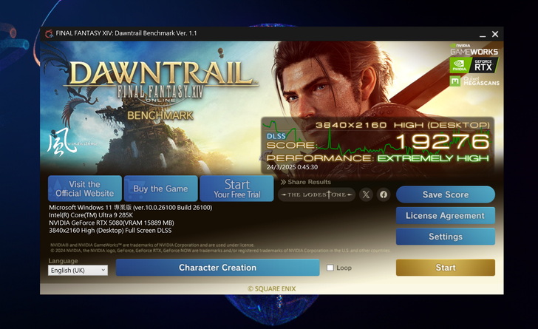The width and height of the screenshot is (538, 329).
Task: Share results via Facebook icon
Action: [384, 194]
